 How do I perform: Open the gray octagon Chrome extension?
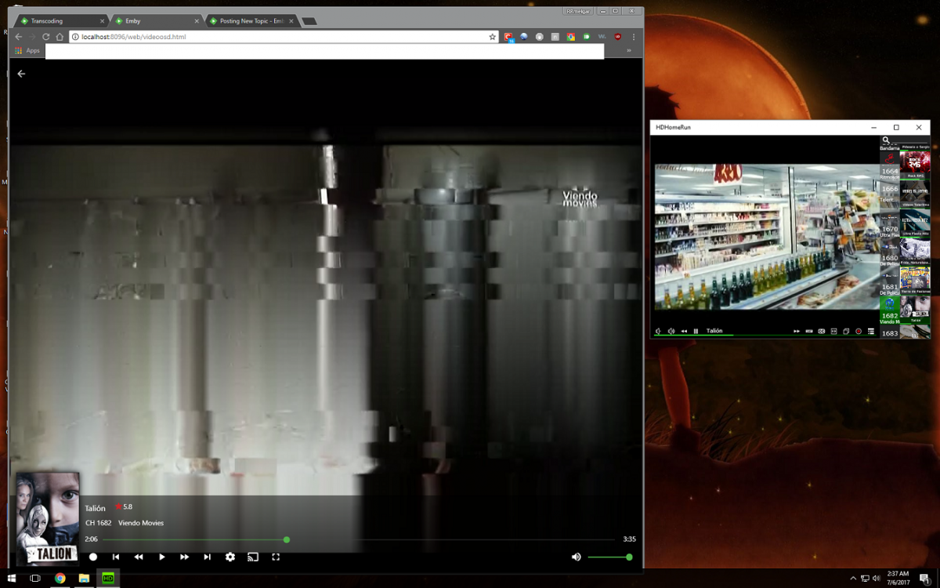coord(540,37)
